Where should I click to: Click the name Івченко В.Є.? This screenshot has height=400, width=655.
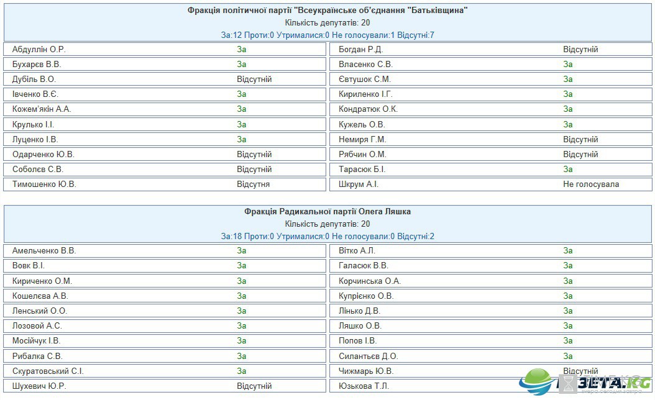[x=35, y=94]
